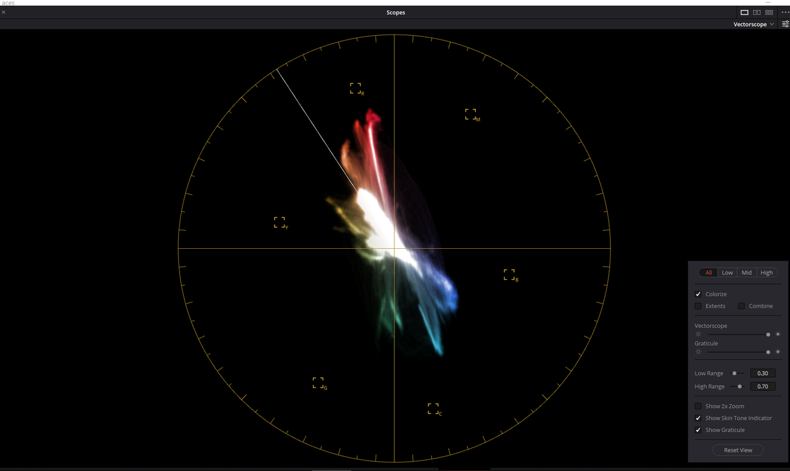Click the Vectorscope brightness slider handle

tap(768, 335)
